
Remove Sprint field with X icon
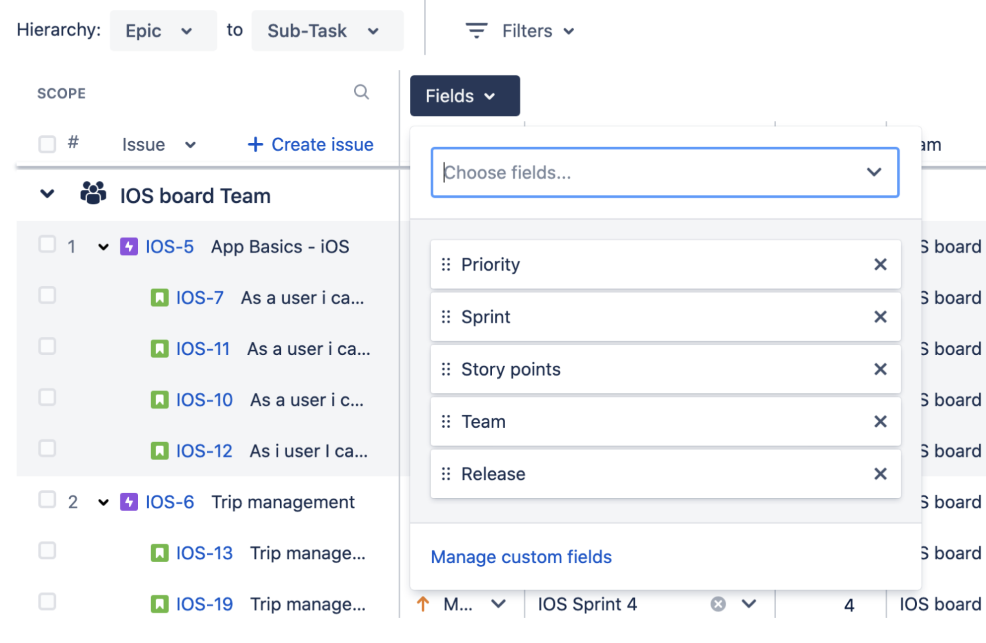[880, 317]
